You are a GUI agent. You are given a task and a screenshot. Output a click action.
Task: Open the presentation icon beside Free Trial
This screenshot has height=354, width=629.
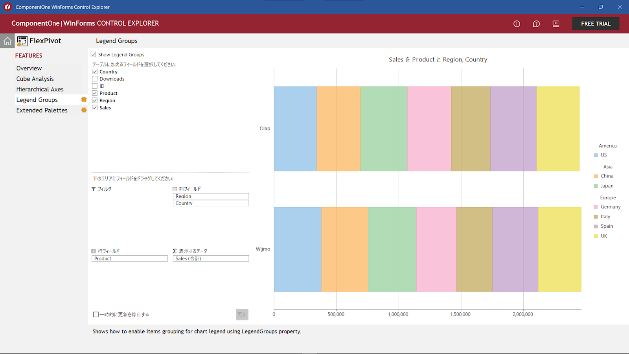(x=556, y=24)
